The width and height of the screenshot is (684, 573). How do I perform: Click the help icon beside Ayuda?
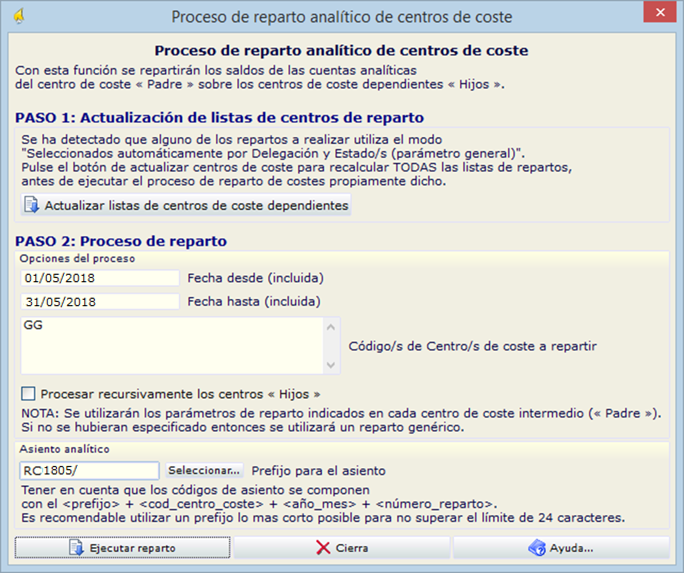click(537, 547)
